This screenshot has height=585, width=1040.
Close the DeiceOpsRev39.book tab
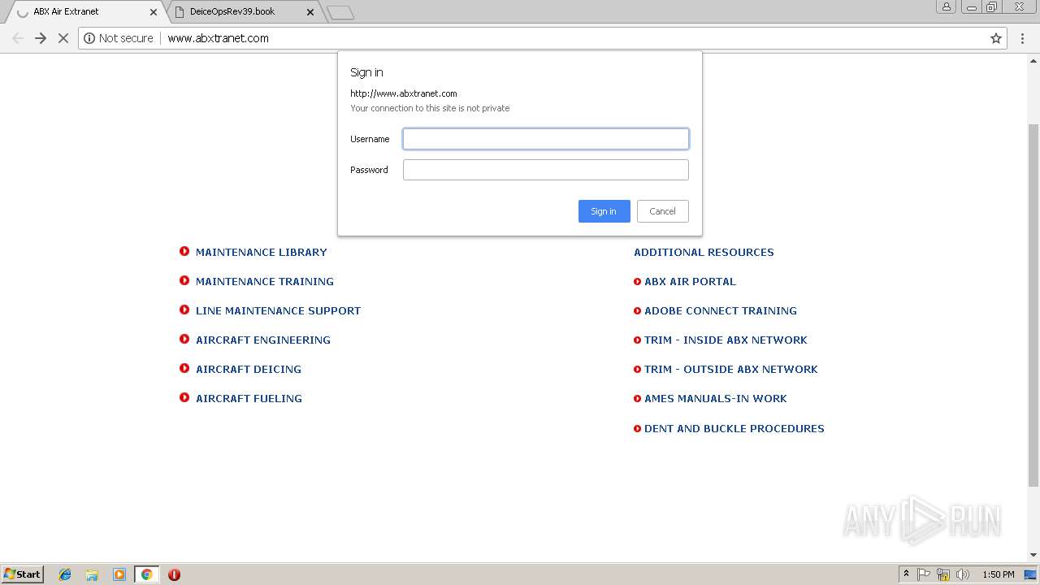tap(310, 12)
